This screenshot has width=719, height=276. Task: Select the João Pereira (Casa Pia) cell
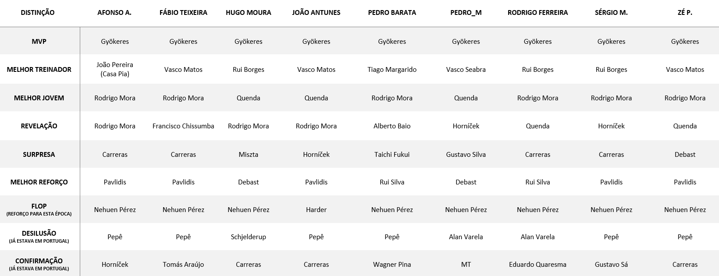click(x=115, y=69)
